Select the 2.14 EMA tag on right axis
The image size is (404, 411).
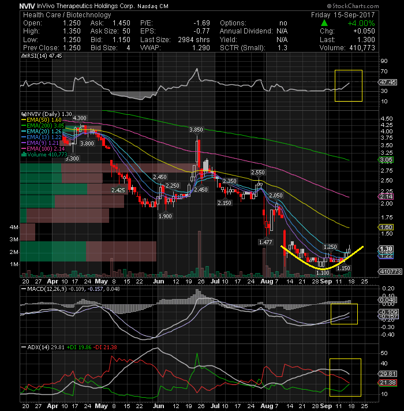[386, 196]
